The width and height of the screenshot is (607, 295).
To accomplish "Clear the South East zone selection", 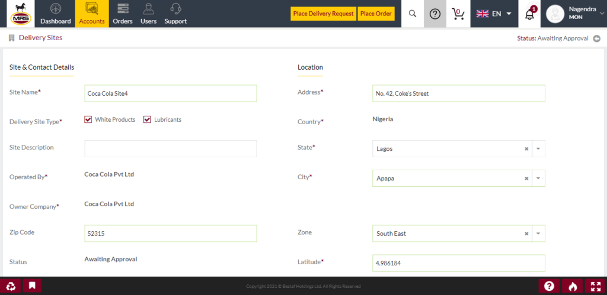I will click(x=526, y=234).
